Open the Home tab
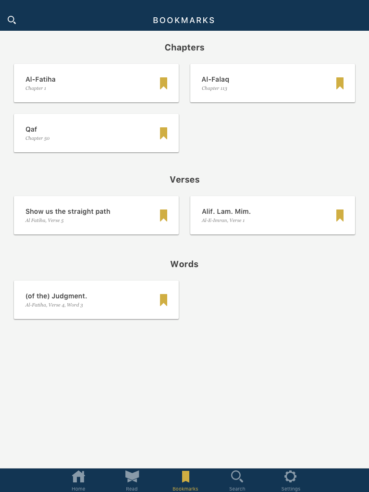 point(78,480)
